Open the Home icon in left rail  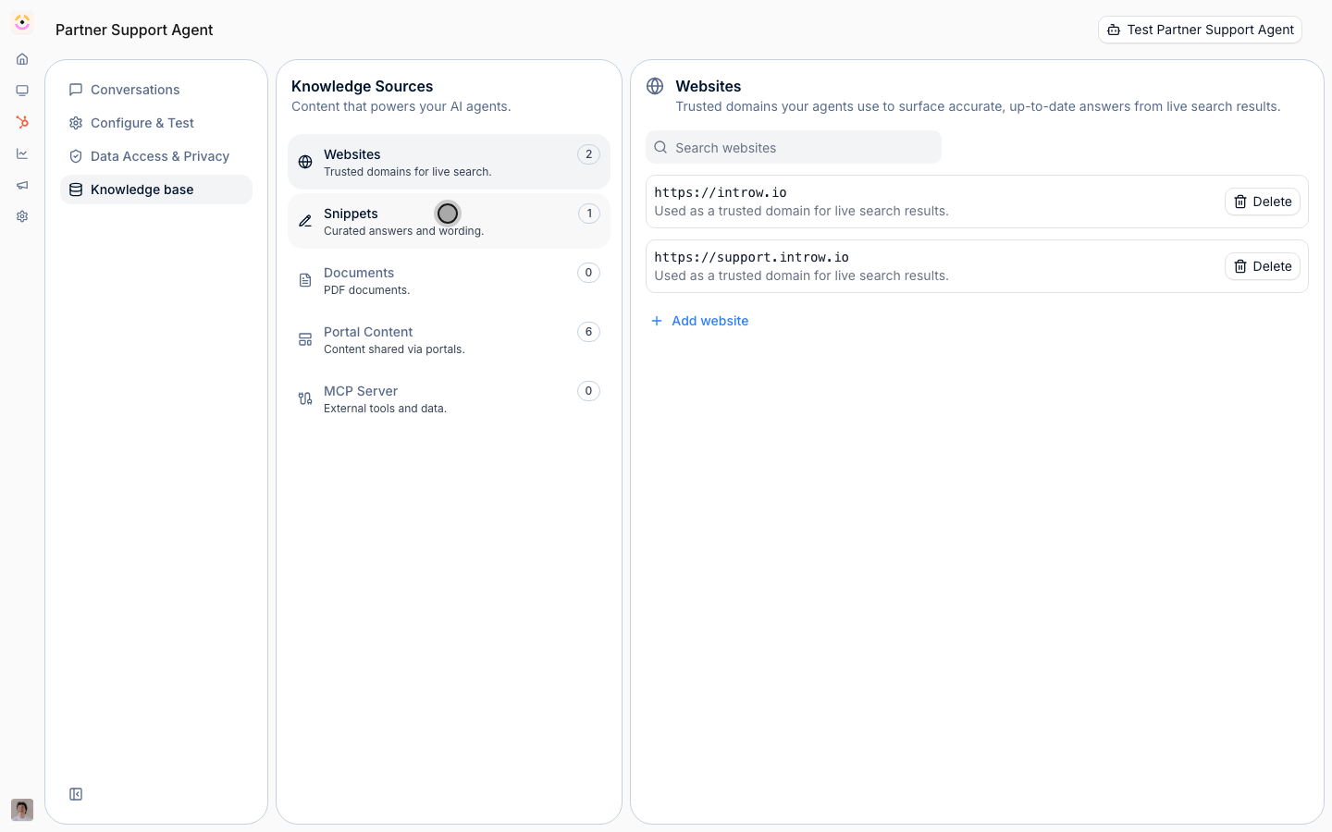tap(22, 59)
